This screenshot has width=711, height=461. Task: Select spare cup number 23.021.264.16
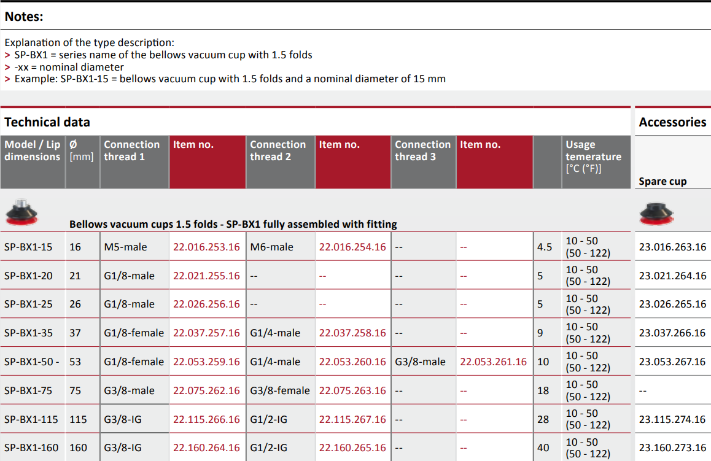pos(672,276)
